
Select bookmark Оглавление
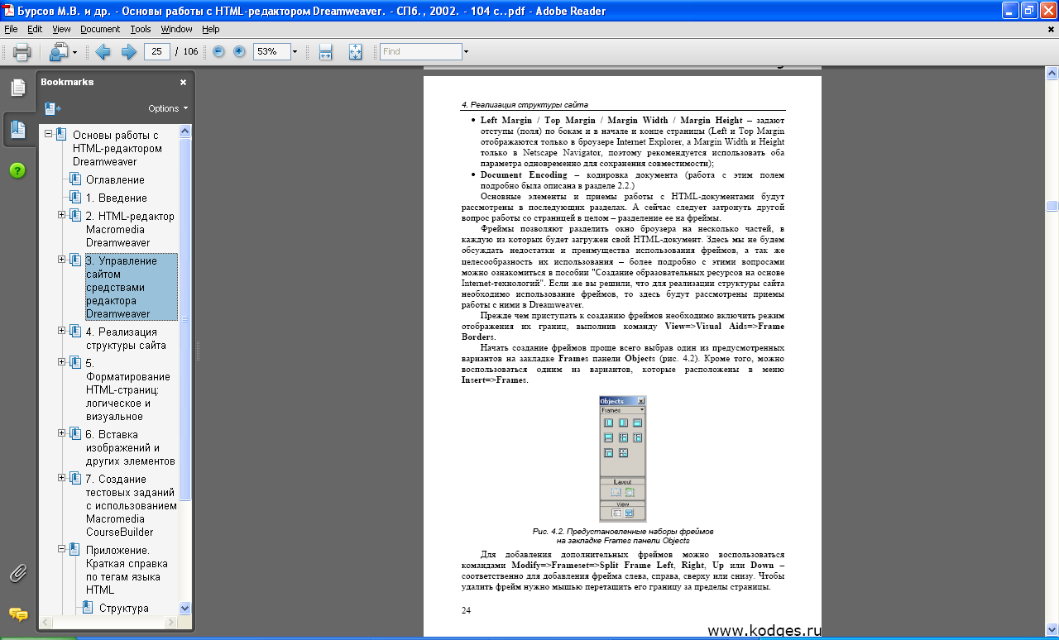tap(115, 179)
